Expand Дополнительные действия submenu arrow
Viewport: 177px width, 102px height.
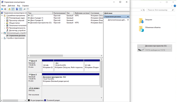pyautogui.click(x=128, y=20)
